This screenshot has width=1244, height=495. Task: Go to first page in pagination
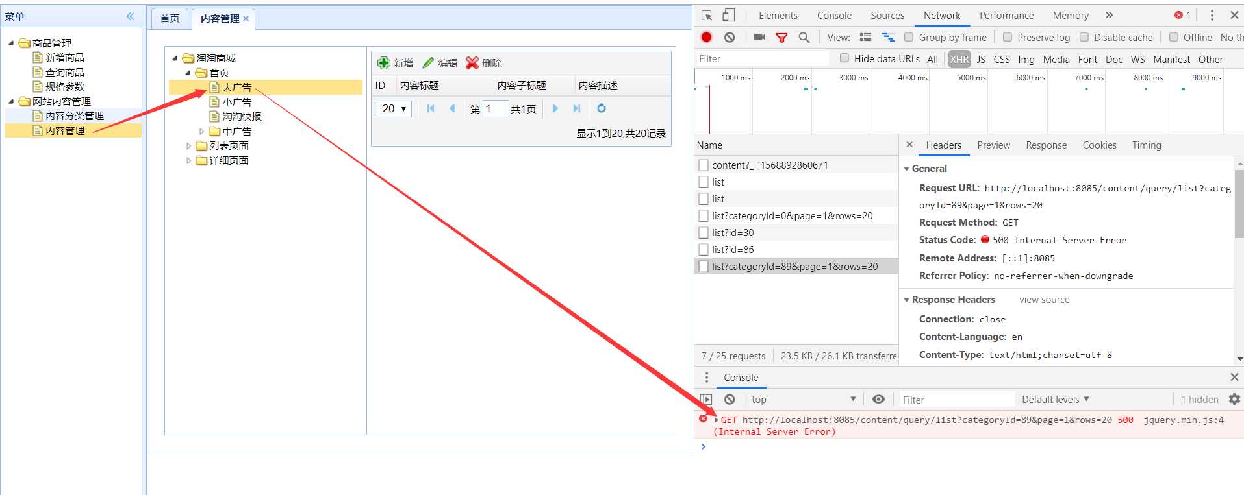[x=431, y=108]
